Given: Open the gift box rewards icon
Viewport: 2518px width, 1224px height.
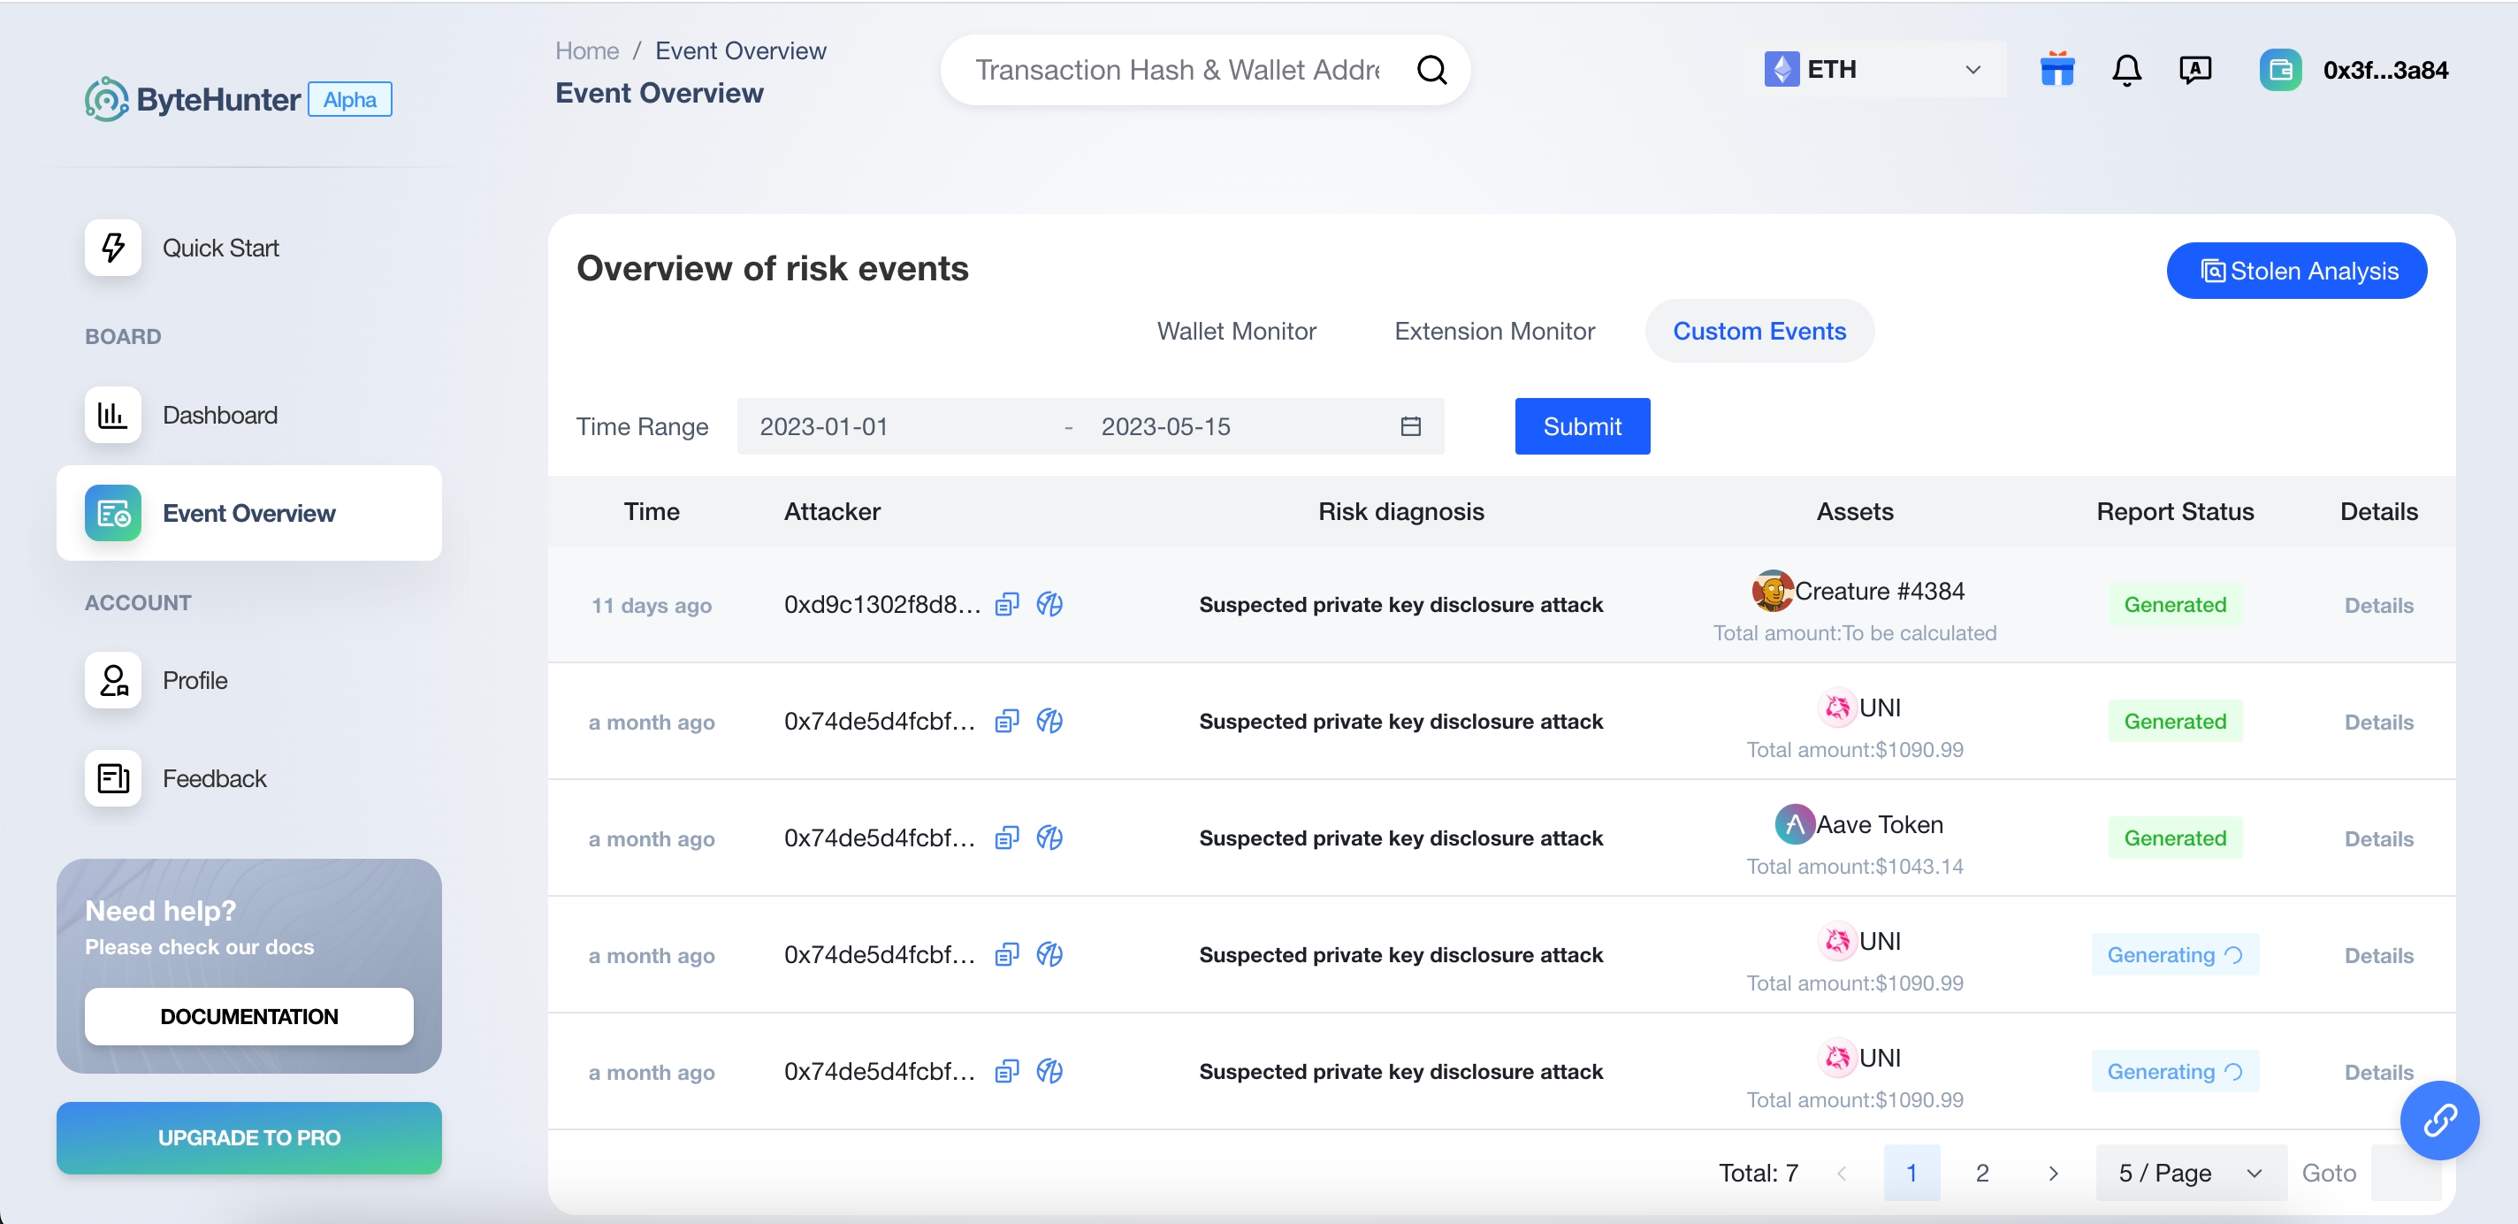Looking at the screenshot, I should pyautogui.click(x=2056, y=69).
